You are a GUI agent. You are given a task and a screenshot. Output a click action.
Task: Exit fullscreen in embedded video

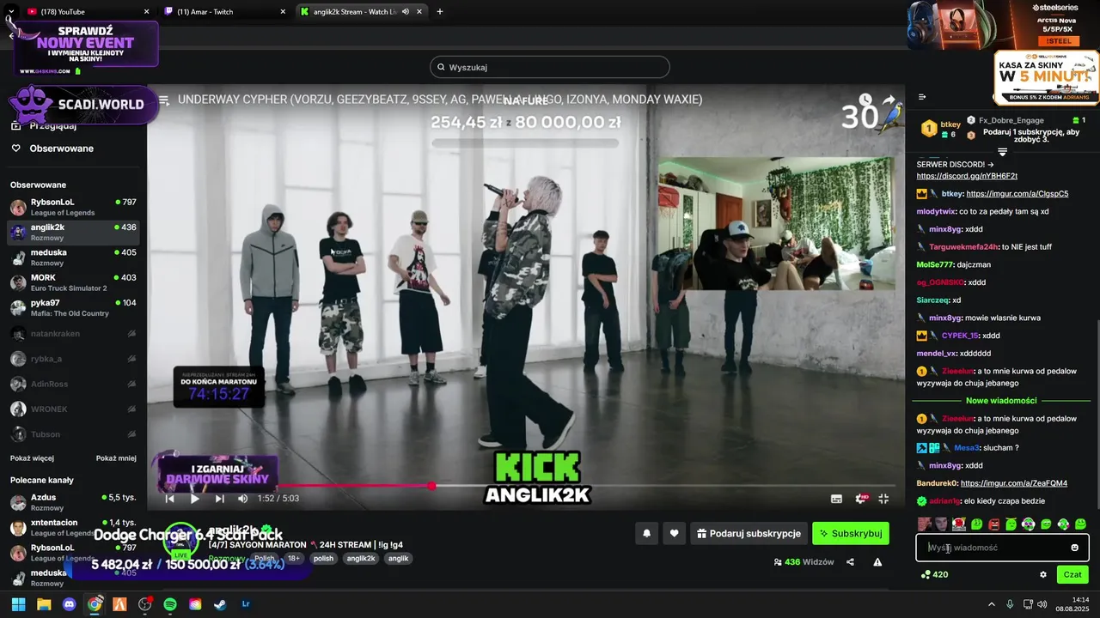pyautogui.click(x=883, y=499)
